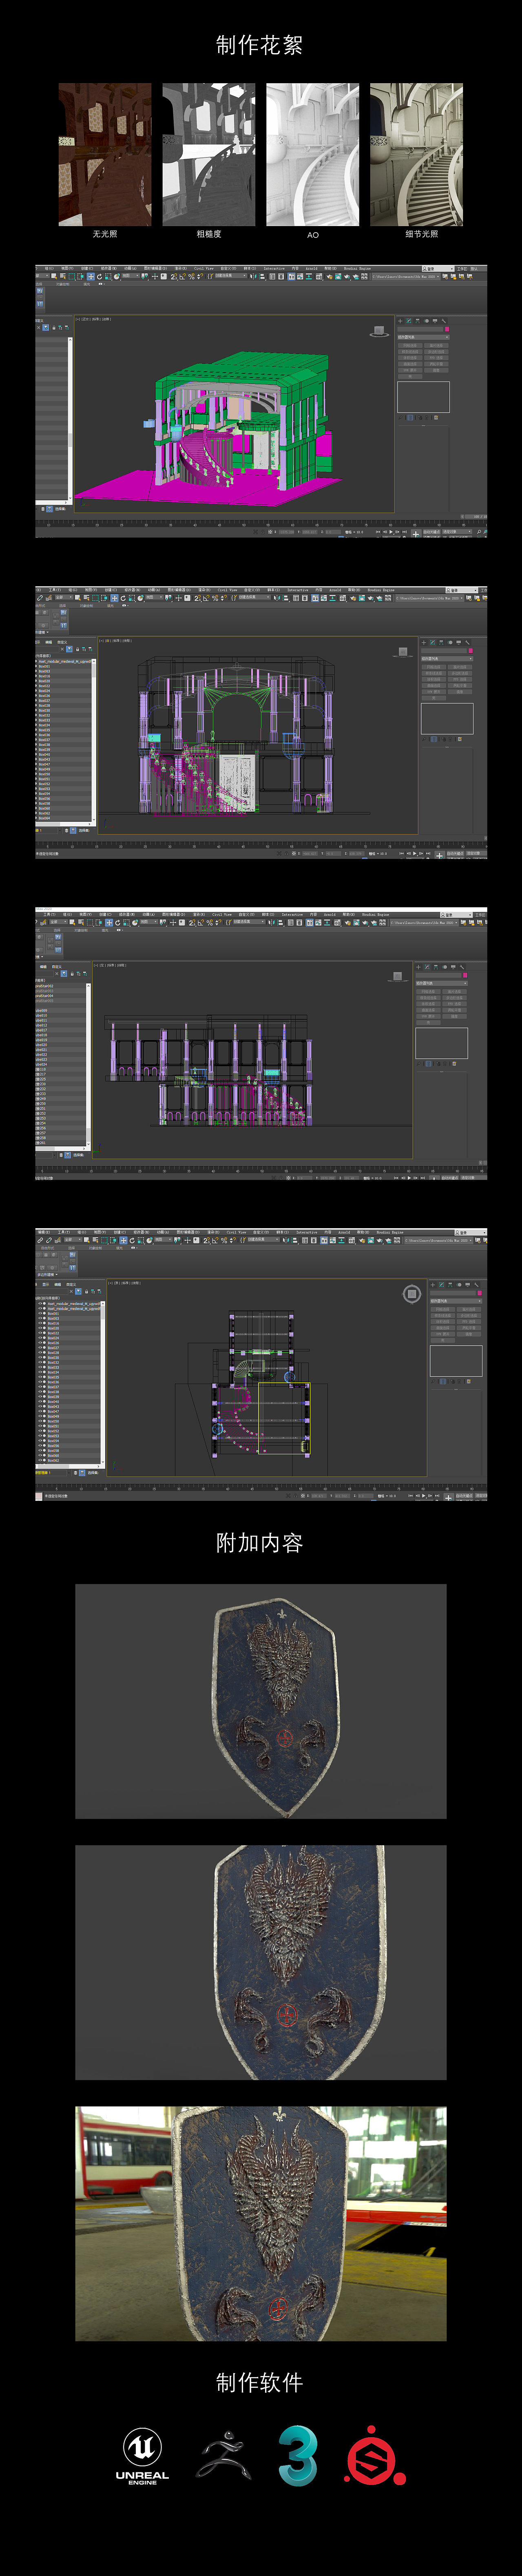Open the command panel category dropdown, top-view screenshot
The width and height of the screenshot is (522, 2576).
pyautogui.click(x=456, y=1300)
